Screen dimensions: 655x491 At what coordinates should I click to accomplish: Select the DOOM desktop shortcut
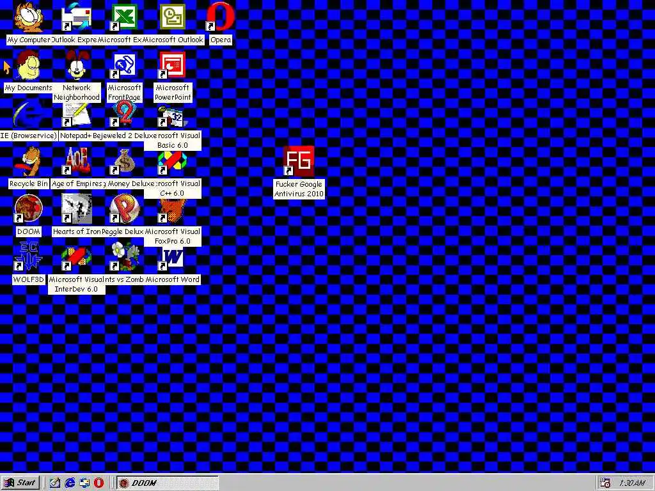point(28,209)
